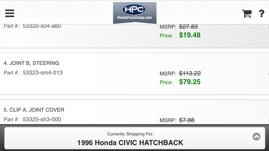
Task: Select the 1996 Honda CIVIC HATCHBACK vehicle text
Action: click(x=130, y=143)
